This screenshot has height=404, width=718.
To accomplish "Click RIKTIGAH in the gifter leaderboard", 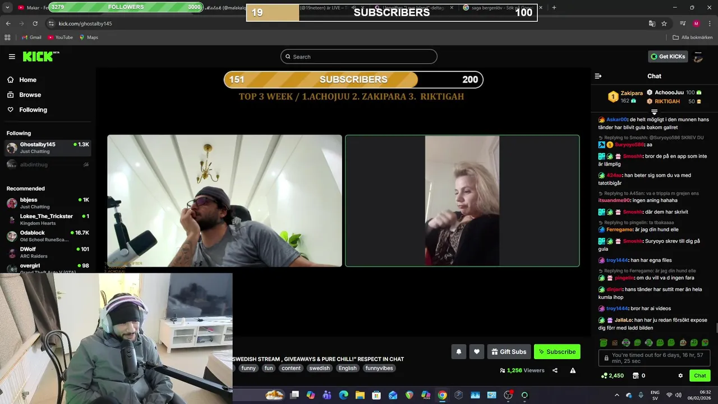I will (667, 102).
